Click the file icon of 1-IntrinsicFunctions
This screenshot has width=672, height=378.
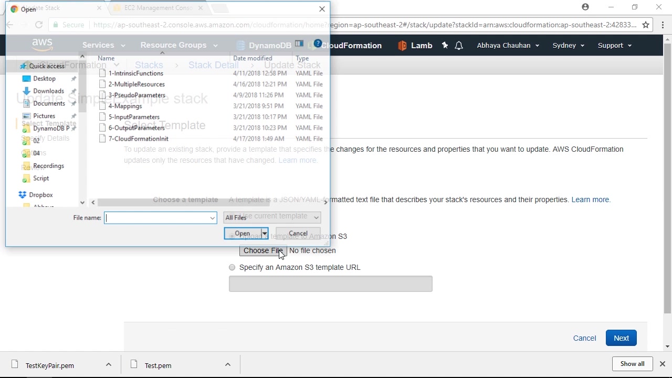(x=102, y=73)
